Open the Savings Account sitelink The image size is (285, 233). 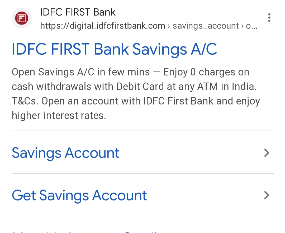65,153
